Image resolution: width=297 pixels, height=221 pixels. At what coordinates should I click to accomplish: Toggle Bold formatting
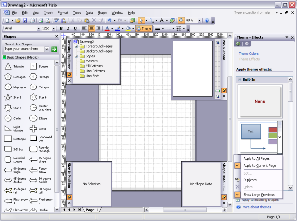click(x=61, y=28)
